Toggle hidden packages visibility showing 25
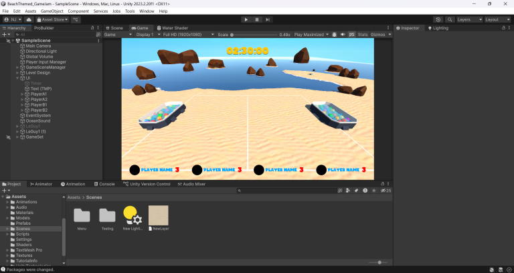 (x=385, y=191)
